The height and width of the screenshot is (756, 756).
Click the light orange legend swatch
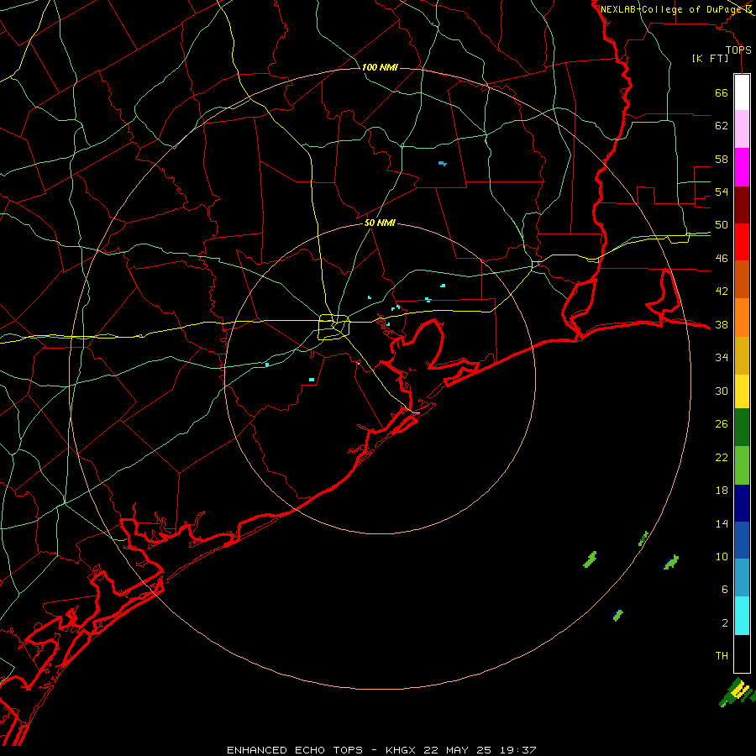point(742,318)
